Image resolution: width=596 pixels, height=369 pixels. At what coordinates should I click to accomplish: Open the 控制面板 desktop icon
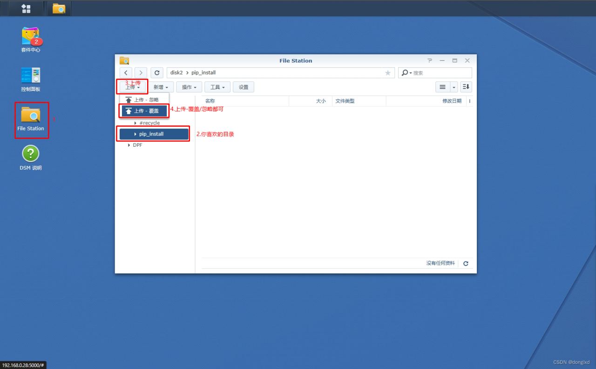[x=31, y=79]
